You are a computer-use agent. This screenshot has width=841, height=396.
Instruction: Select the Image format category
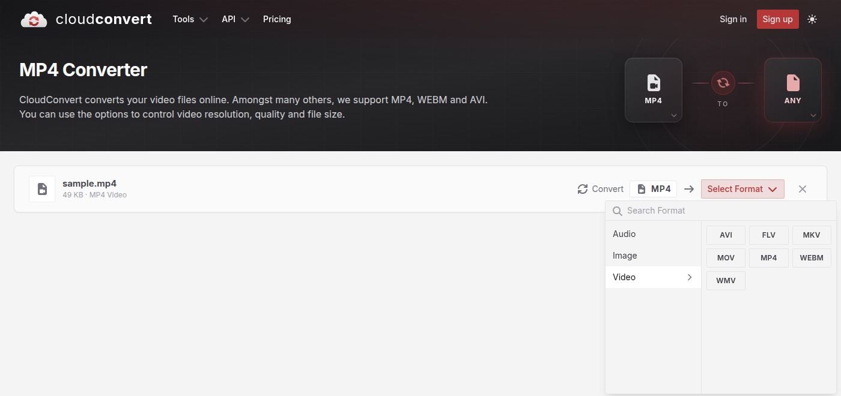653,256
